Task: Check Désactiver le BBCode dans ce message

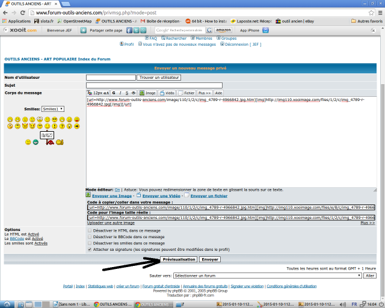Action: coord(90,237)
